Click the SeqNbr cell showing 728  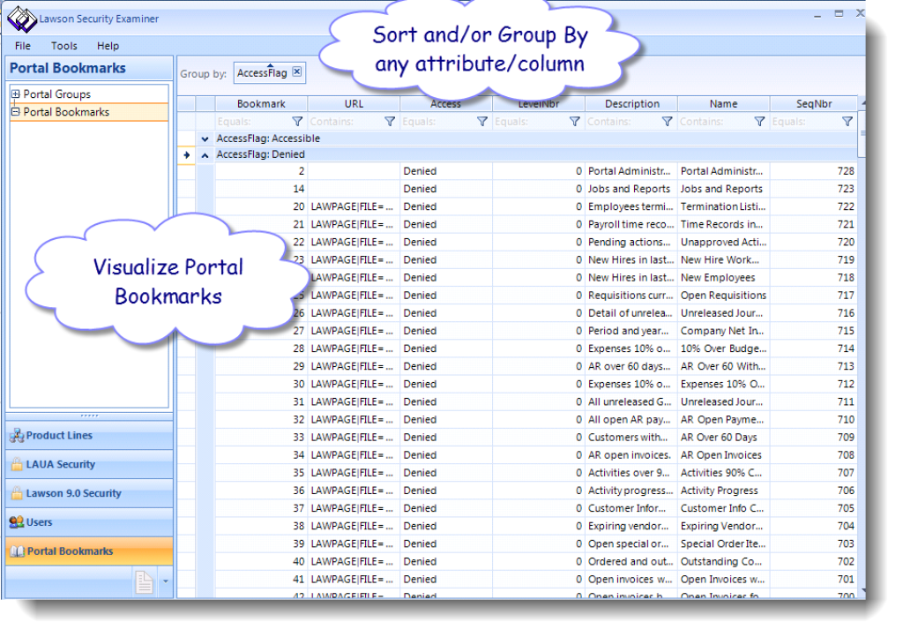[x=814, y=171]
